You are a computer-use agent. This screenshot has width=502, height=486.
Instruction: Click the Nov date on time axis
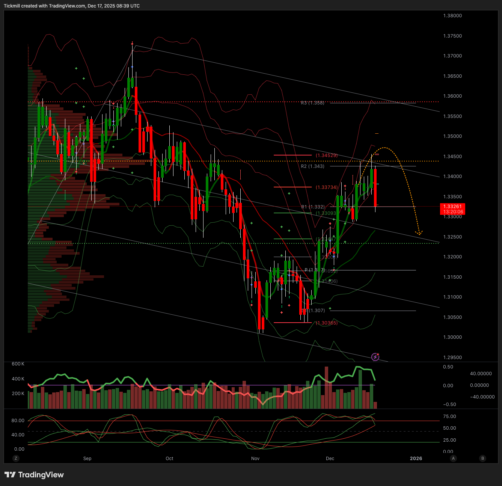[x=255, y=459]
